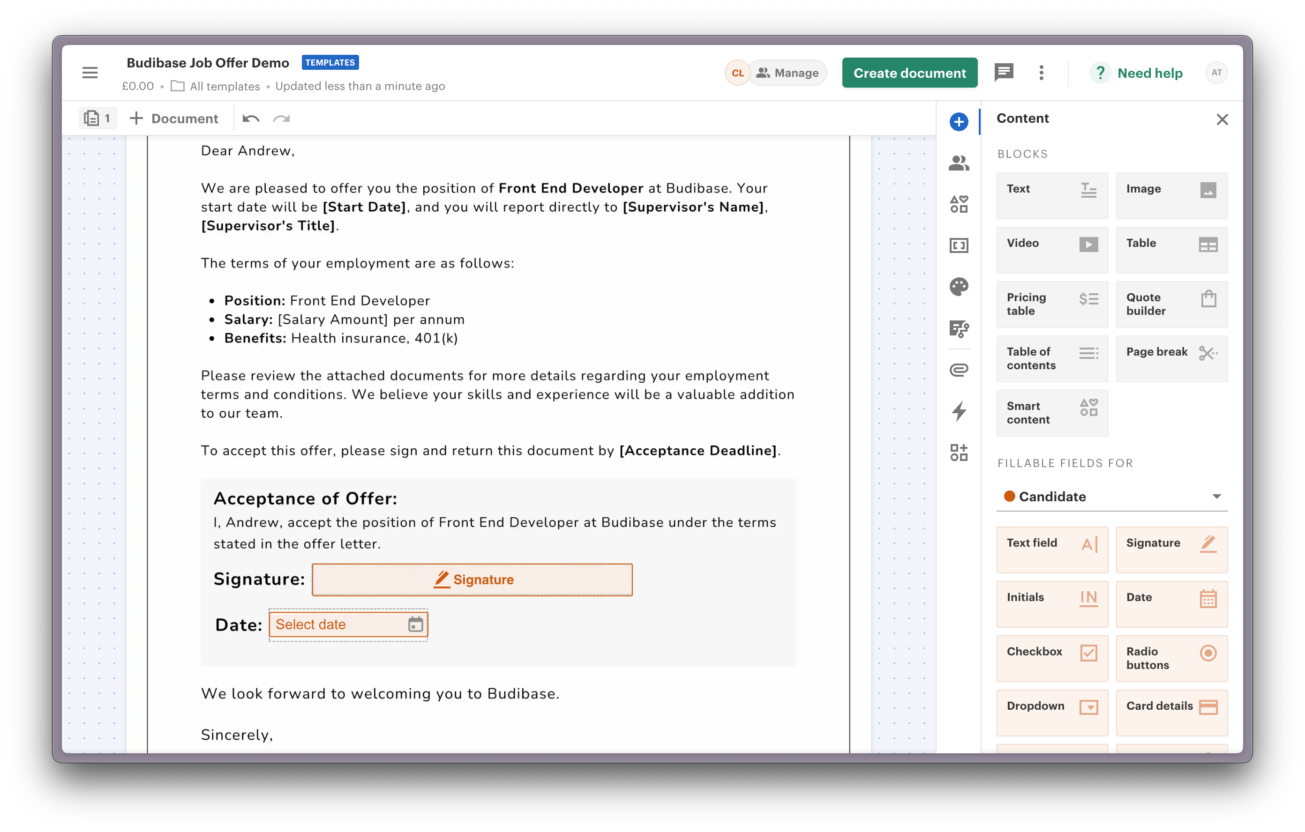
Task: Open the Design palette icon
Action: (958, 287)
